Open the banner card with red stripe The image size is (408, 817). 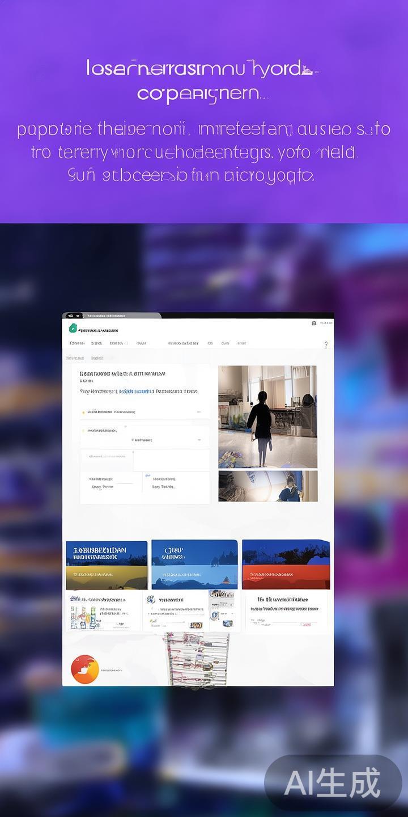click(286, 565)
